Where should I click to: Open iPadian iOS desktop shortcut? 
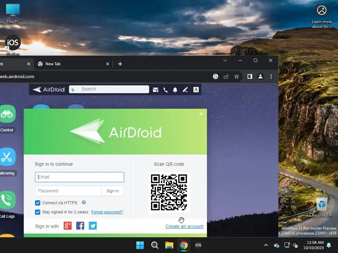pos(13,45)
